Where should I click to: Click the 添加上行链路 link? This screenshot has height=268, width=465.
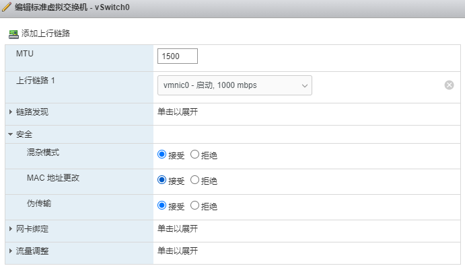coord(45,34)
